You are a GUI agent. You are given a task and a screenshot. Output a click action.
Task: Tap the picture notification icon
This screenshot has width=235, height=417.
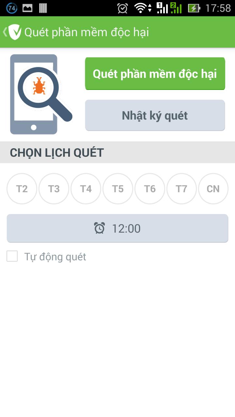coord(27,8)
